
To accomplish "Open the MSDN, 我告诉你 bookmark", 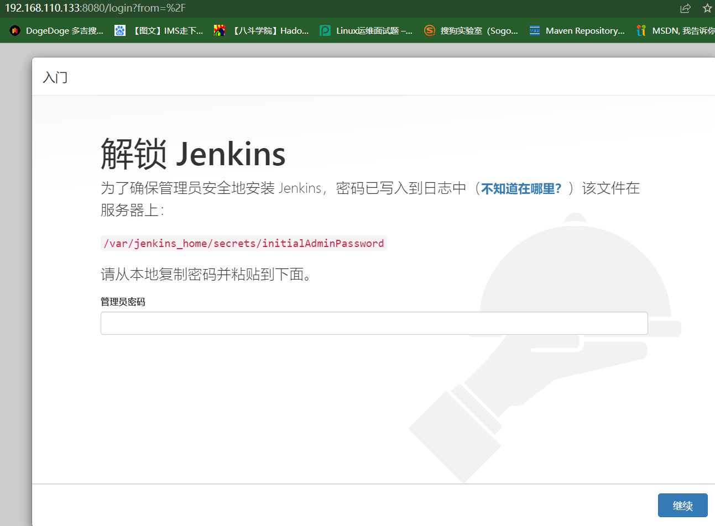I will (676, 30).
